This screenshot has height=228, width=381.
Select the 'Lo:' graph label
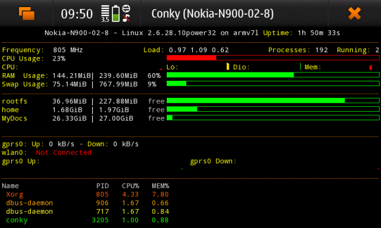click(x=172, y=67)
